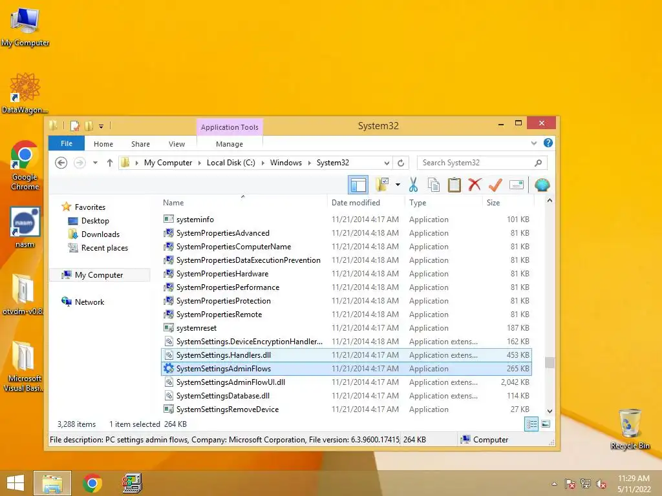Click the red X Delete toolbar icon
The image size is (662, 496).
475,185
